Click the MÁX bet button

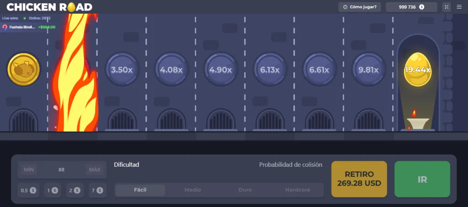click(x=95, y=170)
